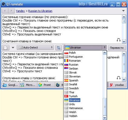The width and height of the screenshot is (128, 120).
Task: Clear text with the new document icon
Action: tap(6, 48)
